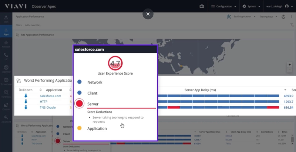Open the ward.cobleigh user account menu
The height and width of the screenshot is (152, 296).
(277, 6)
